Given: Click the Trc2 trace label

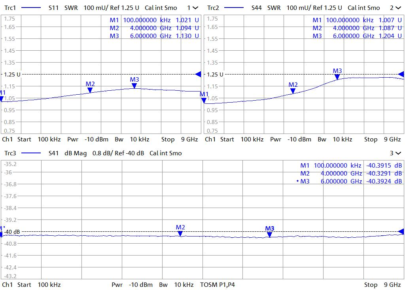Looking at the screenshot, I should pyautogui.click(x=213, y=8).
